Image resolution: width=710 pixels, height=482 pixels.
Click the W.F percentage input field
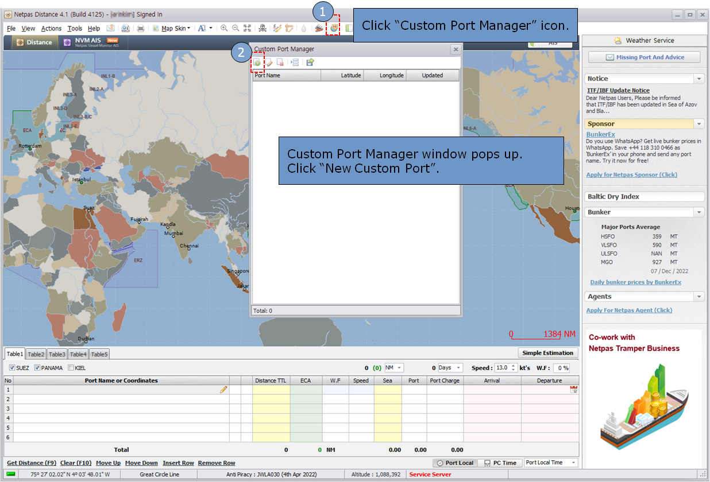561,368
